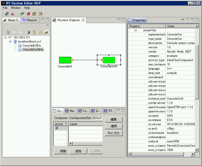Click the 適用 (Apply) button
The width and height of the screenshot is (202, 166).
pyautogui.click(x=114, y=126)
